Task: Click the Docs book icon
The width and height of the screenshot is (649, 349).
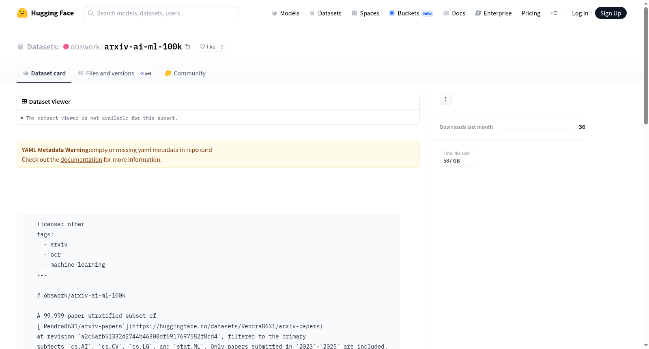Action: click(x=446, y=13)
